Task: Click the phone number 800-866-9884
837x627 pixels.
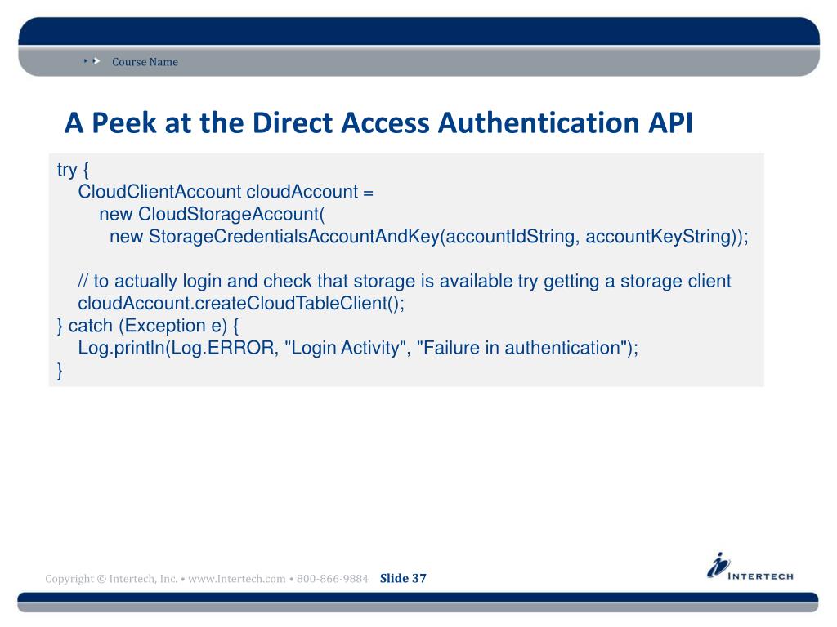Action: 333,579
